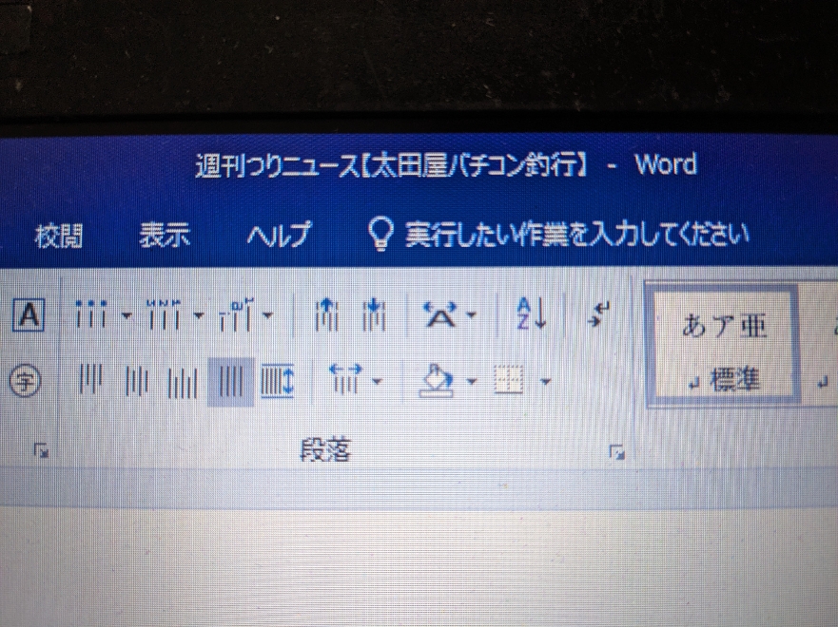Center-align paragraph text icon

[137, 382]
